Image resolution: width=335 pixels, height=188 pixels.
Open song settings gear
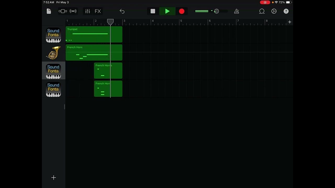(x=274, y=11)
